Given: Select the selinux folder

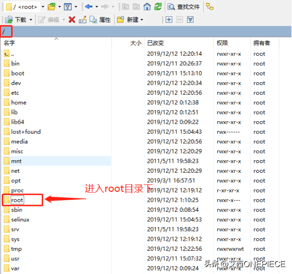Looking at the screenshot, I should click(16, 219).
